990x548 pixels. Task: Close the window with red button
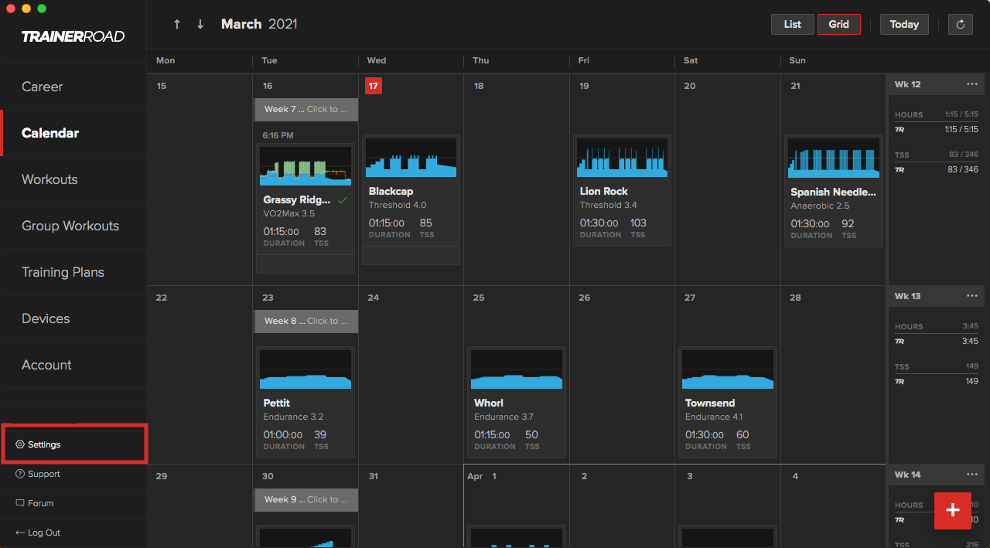11,8
